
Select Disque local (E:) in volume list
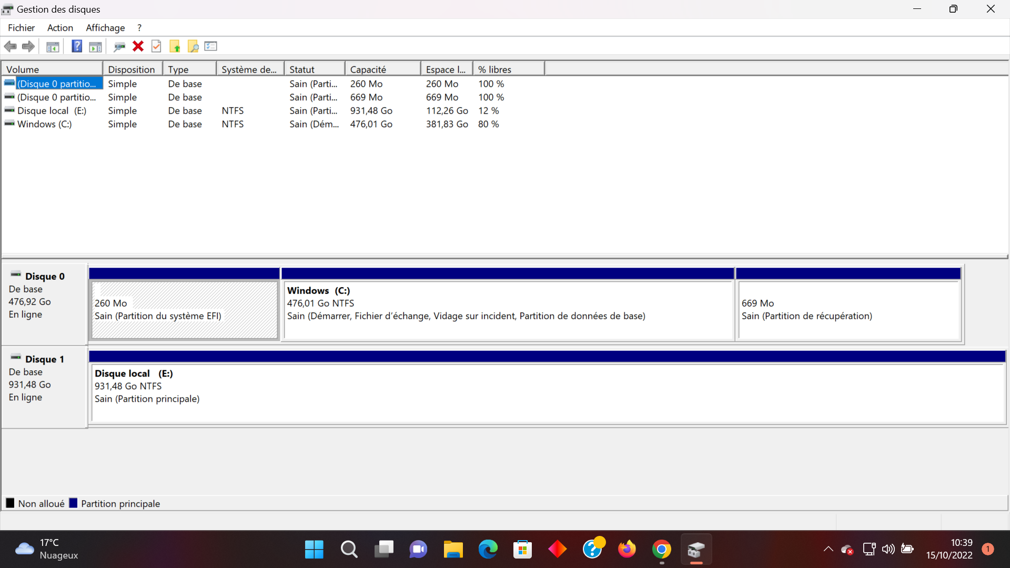(x=52, y=111)
